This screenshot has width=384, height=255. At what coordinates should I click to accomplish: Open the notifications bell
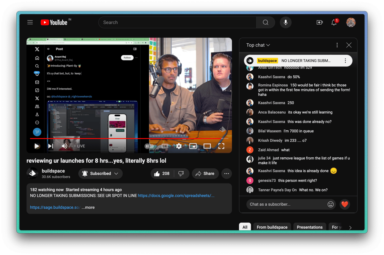334,22
